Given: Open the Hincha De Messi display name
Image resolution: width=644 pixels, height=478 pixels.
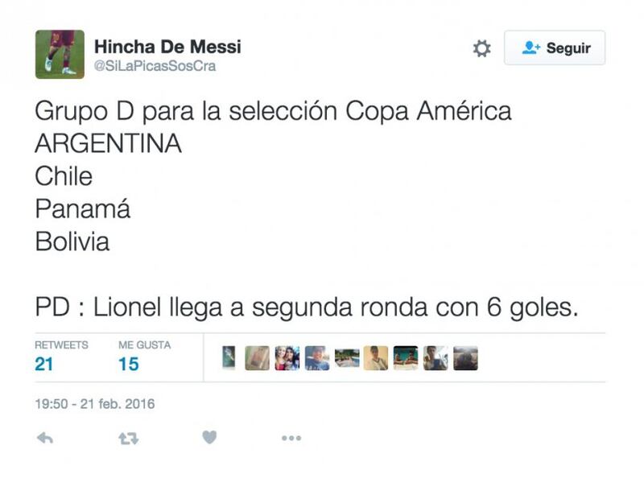Looking at the screenshot, I should (x=167, y=47).
